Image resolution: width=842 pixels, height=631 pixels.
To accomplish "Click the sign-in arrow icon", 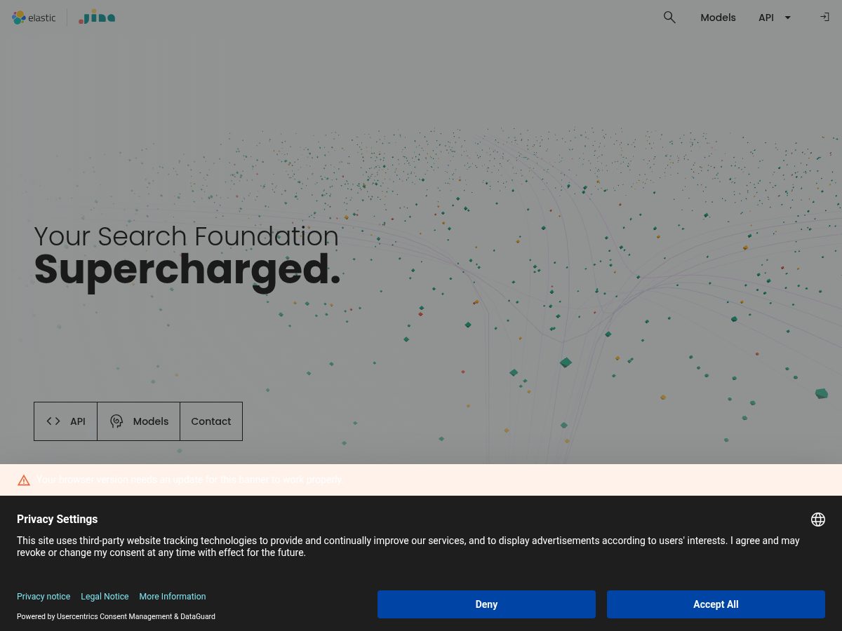I will click(x=824, y=17).
